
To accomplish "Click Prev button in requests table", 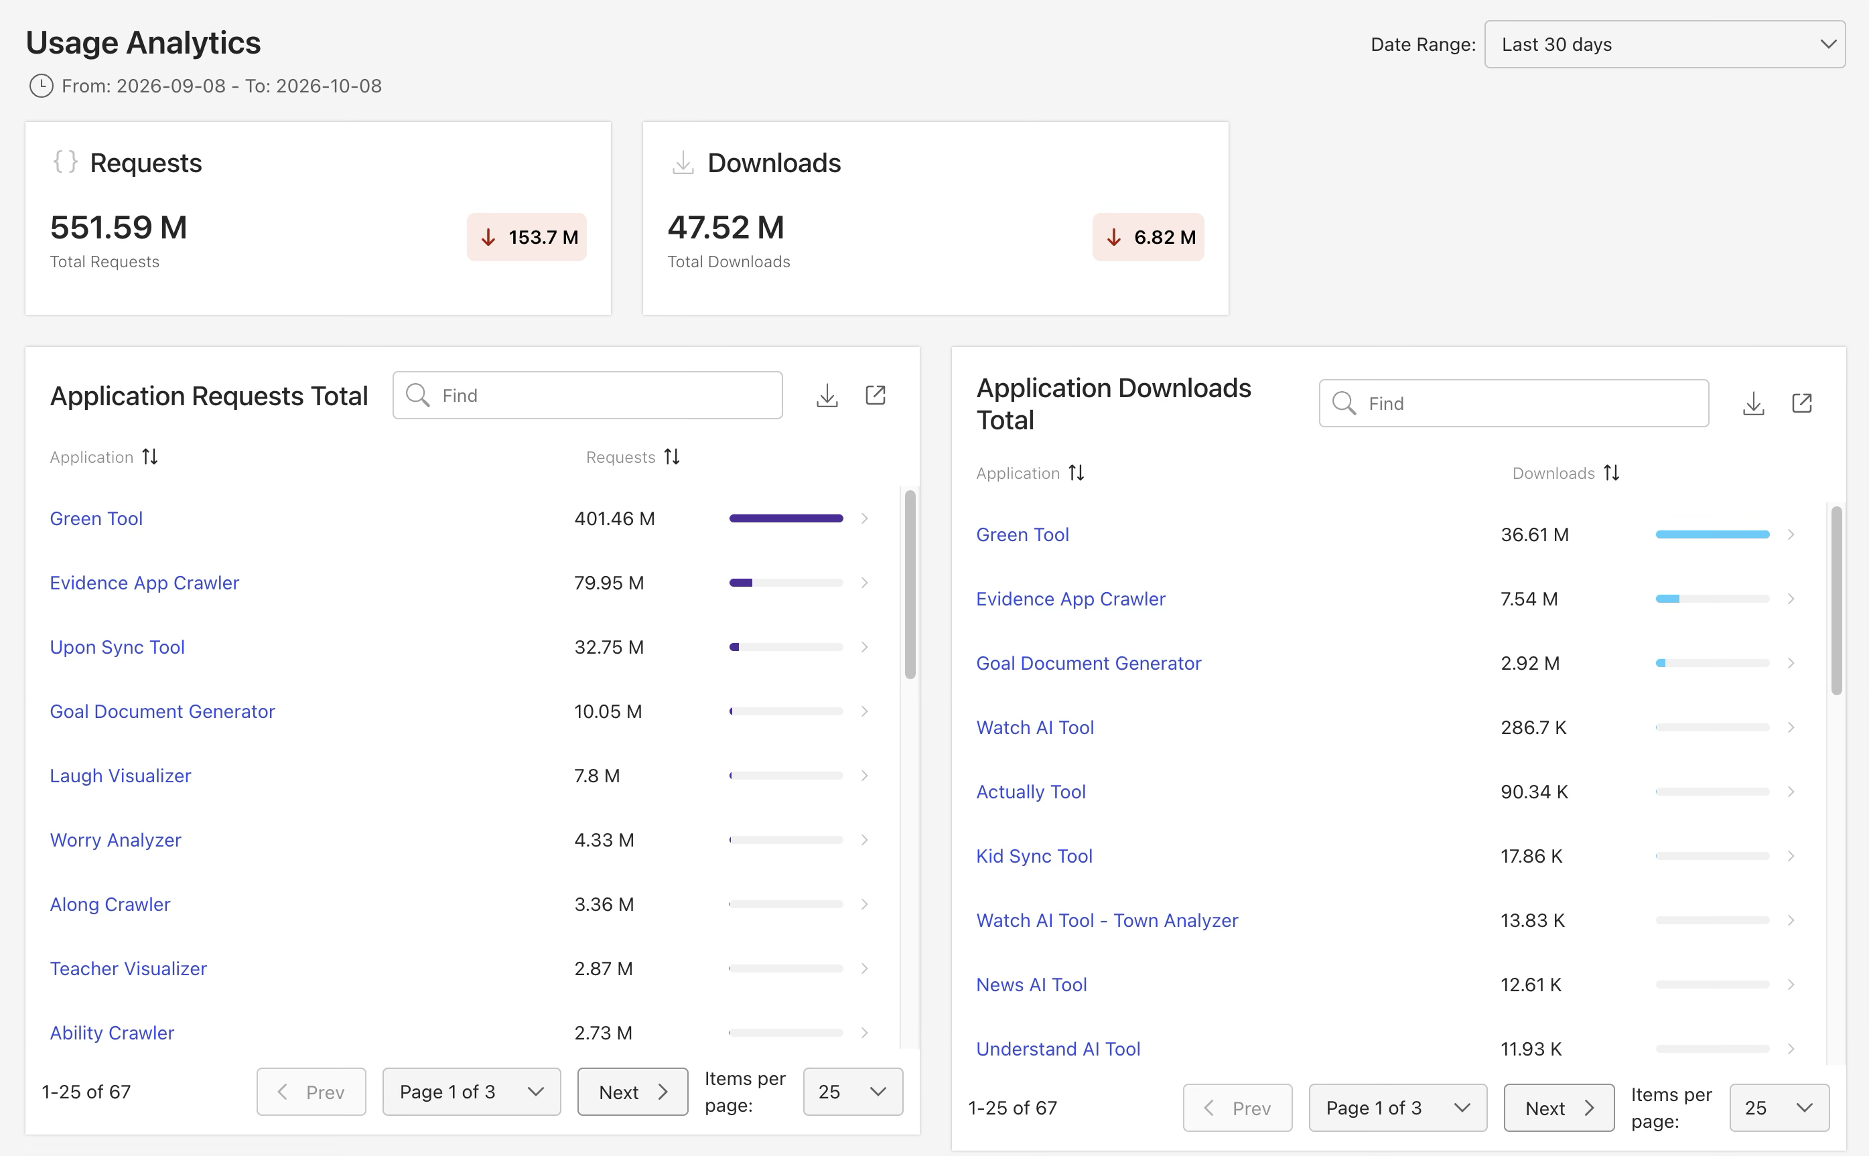I will [311, 1092].
